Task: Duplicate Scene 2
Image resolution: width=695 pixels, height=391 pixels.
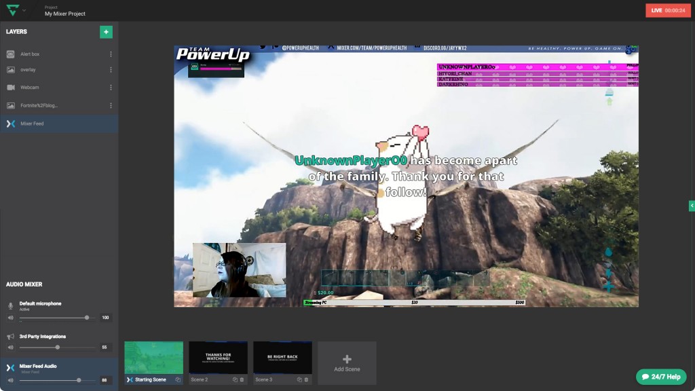Action: 235,380
